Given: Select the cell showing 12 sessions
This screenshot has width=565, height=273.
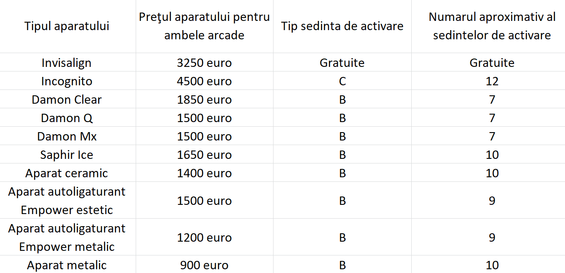Looking at the screenshot, I should (x=492, y=81).
